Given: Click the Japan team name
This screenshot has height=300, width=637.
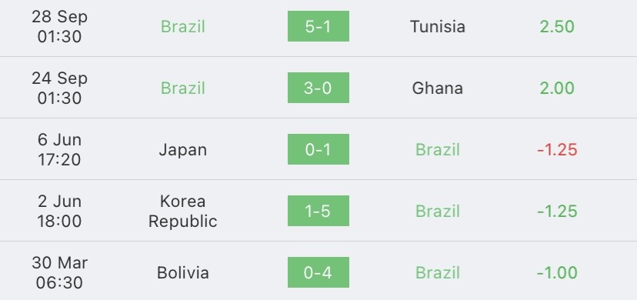Looking at the screenshot, I should click(183, 150).
